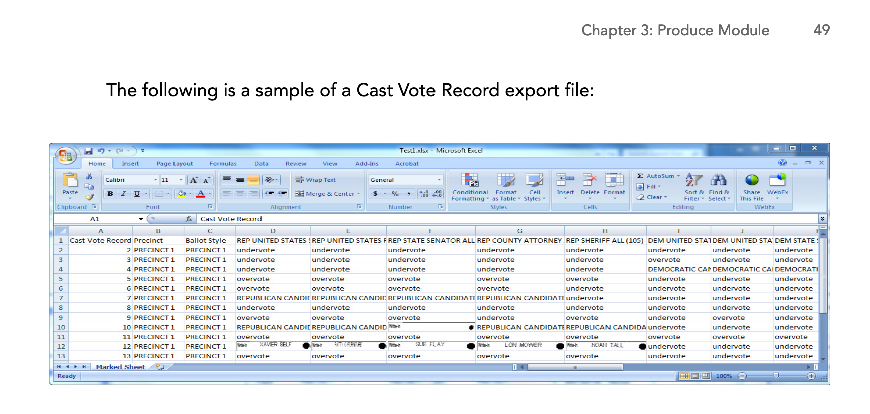
Task: Click the Share This File icon
Action: pyautogui.click(x=752, y=180)
